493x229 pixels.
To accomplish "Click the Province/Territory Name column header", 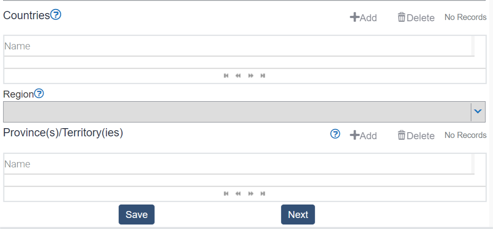I will coord(18,164).
